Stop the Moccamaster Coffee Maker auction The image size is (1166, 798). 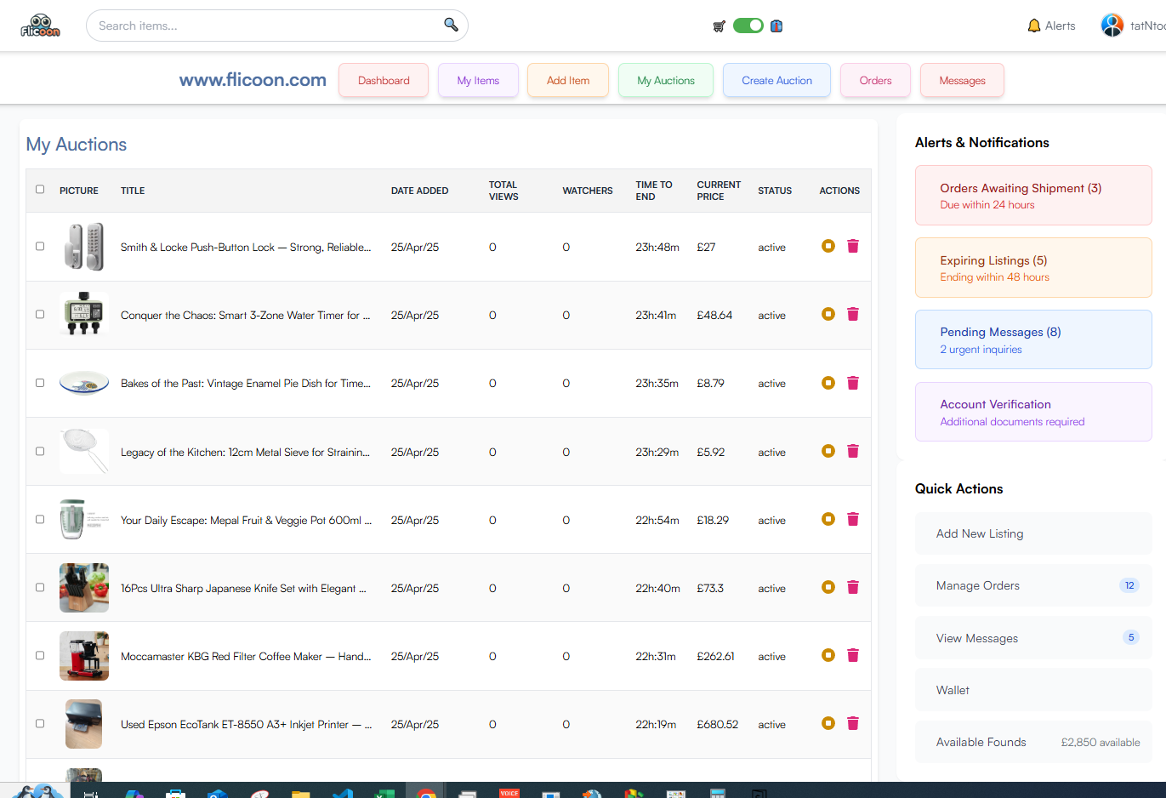coord(828,655)
